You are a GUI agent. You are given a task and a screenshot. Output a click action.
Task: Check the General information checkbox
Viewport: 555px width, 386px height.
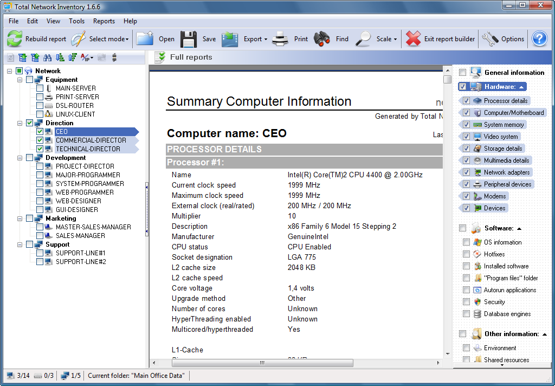462,73
